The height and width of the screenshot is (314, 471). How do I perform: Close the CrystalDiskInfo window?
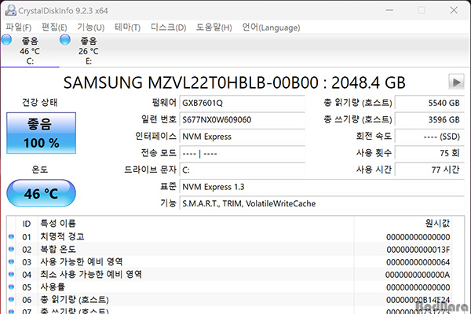[x=454, y=10]
